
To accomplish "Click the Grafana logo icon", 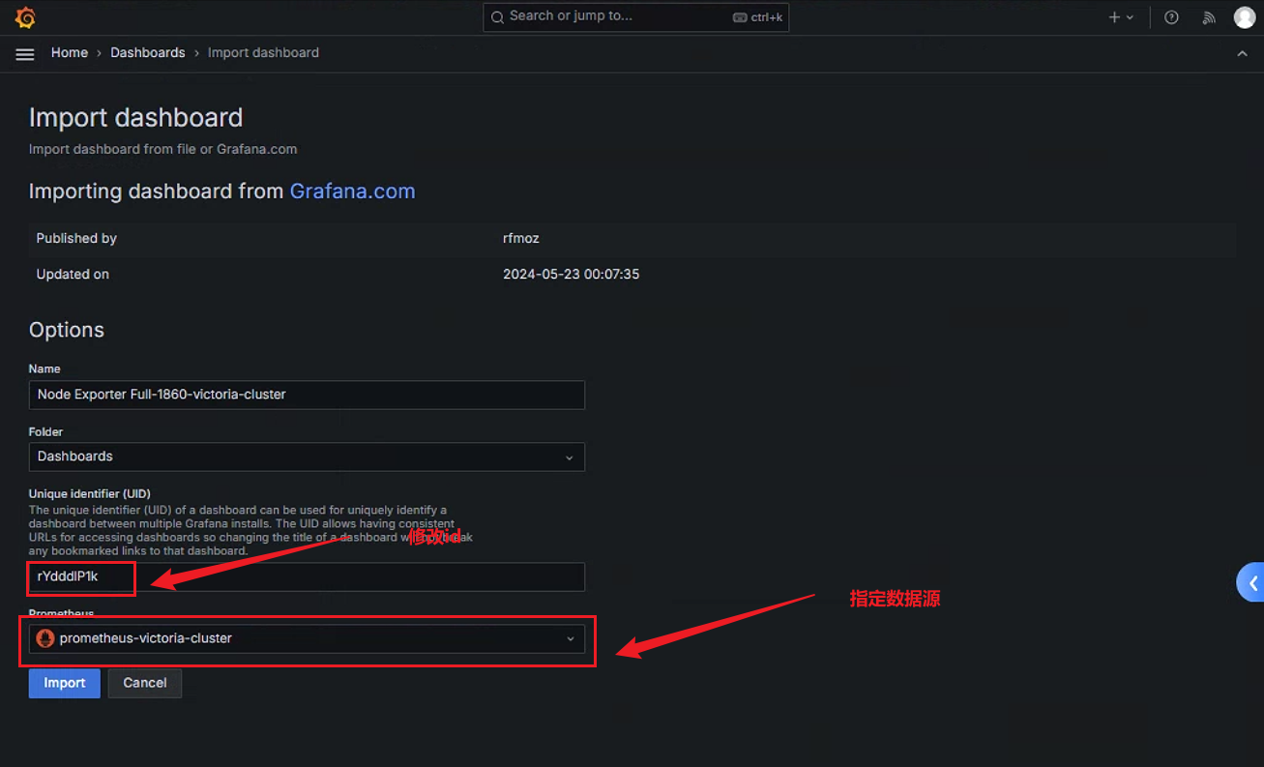I will click(25, 17).
